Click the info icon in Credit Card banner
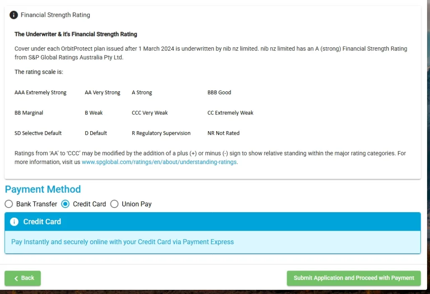 pyautogui.click(x=14, y=222)
